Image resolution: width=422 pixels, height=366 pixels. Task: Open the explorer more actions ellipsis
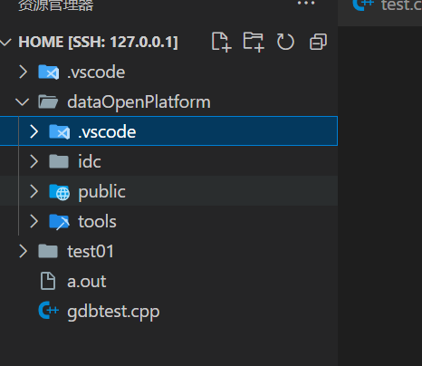tap(306, 3)
